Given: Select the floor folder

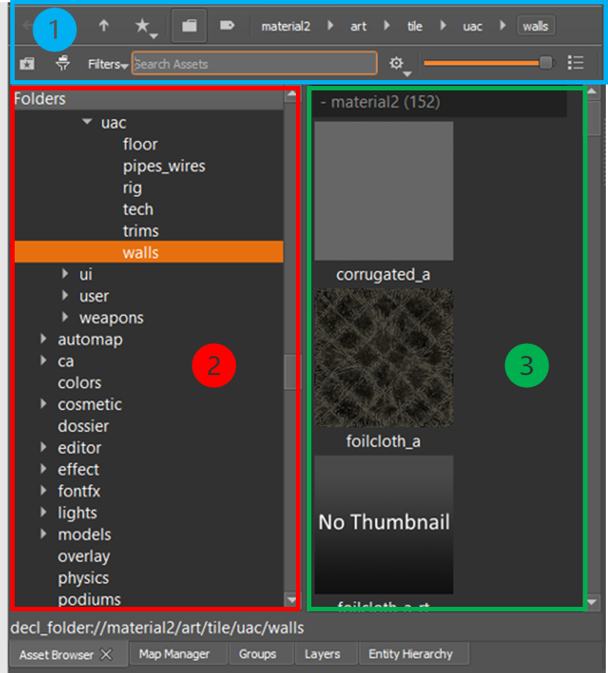Looking at the screenshot, I should [x=140, y=144].
